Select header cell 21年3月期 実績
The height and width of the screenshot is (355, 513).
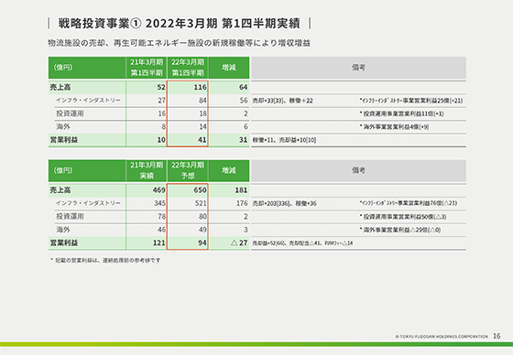147,170
